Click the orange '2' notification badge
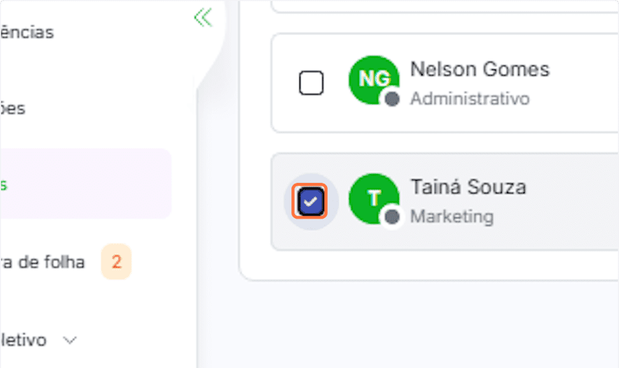Image resolution: width=619 pixels, height=368 pixels. (116, 263)
